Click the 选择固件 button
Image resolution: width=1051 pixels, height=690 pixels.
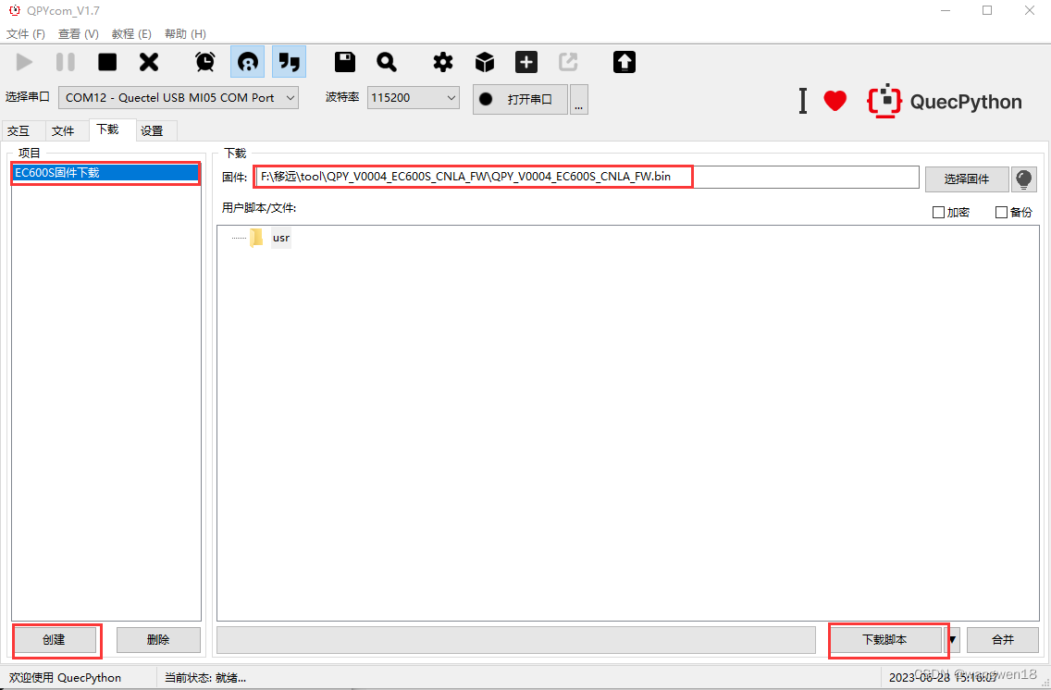[x=967, y=179]
